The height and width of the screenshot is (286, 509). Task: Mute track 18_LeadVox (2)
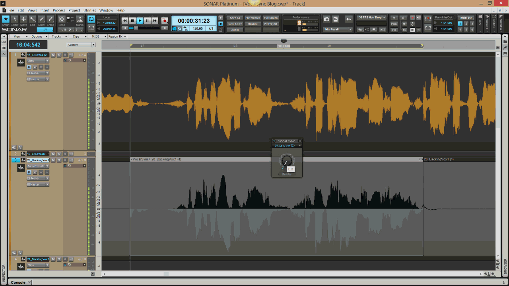pyautogui.click(x=53, y=55)
